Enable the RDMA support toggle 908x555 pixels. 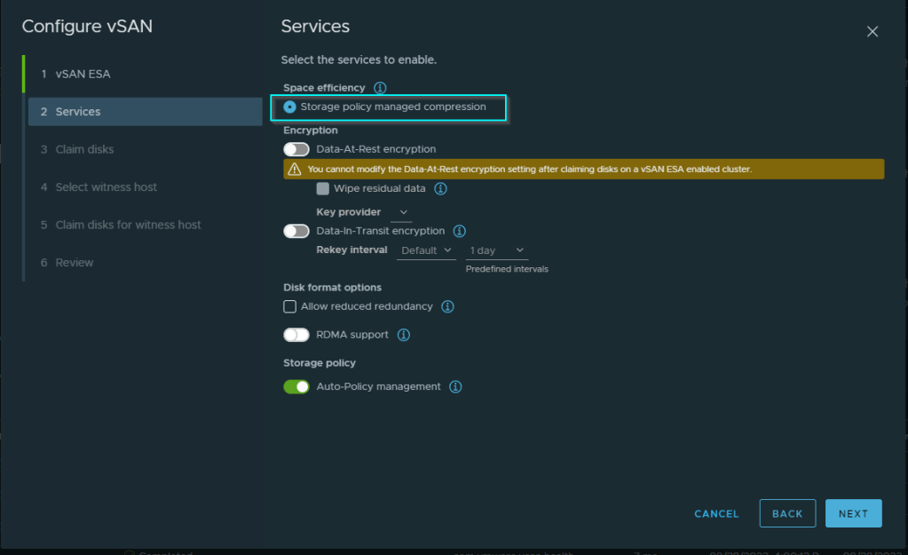coord(296,335)
